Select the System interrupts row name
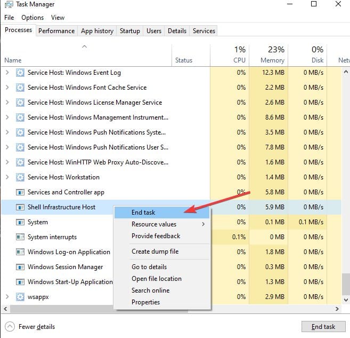This screenshot has width=350, height=338. coord(52,237)
